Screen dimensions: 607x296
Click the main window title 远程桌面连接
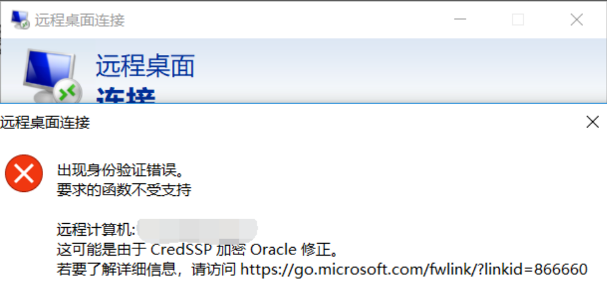pos(80,20)
